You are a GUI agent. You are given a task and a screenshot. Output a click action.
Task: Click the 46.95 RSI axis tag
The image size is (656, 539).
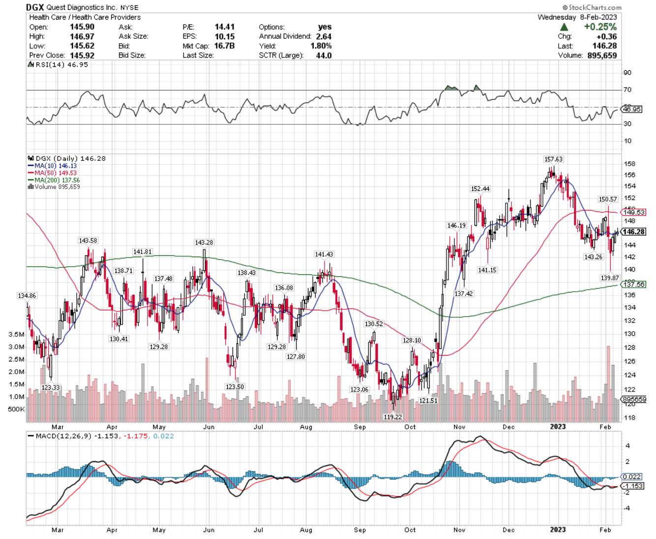(x=632, y=109)
